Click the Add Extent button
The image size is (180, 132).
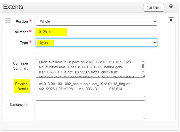[x=154, y=8]
